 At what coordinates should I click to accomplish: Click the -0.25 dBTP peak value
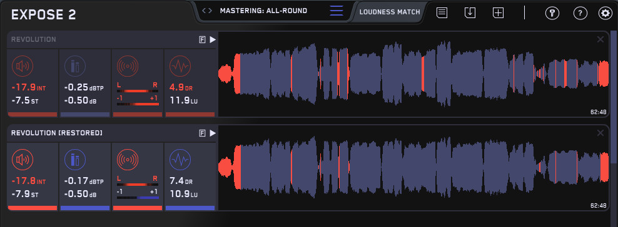point(84,88)
